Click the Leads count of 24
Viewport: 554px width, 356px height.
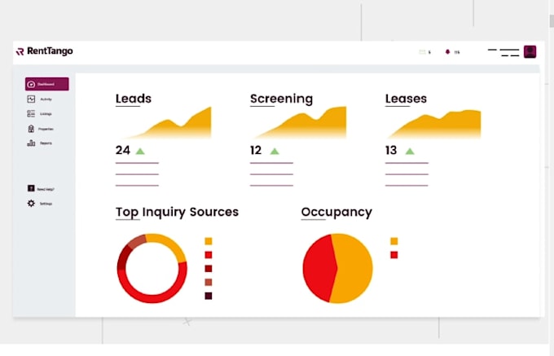point(123,151)
